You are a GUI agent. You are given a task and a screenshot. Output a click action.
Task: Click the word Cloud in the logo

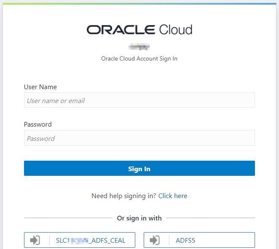(x=175, y=29)
